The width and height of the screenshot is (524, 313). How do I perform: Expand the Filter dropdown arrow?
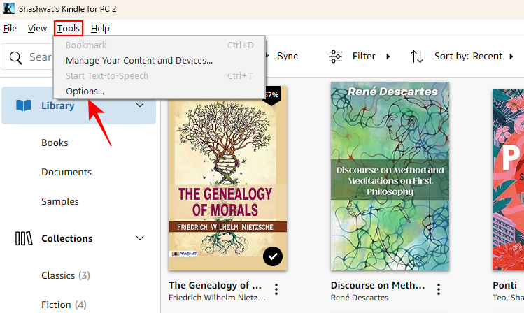click(x=389, y=56)
